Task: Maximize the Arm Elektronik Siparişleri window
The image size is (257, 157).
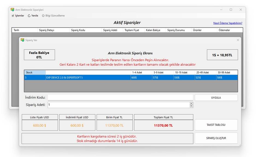Action: tap(231, 10)
